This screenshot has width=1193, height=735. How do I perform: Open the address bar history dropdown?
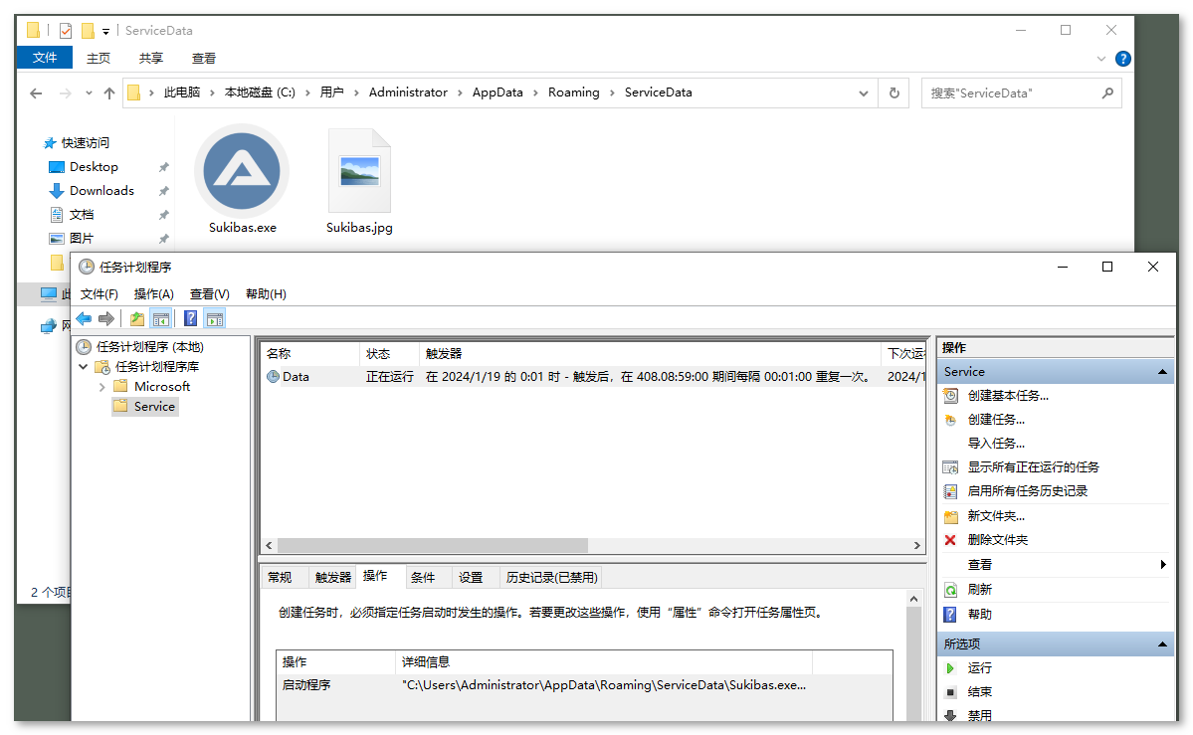pyautogui.click(x=864, y=92)
